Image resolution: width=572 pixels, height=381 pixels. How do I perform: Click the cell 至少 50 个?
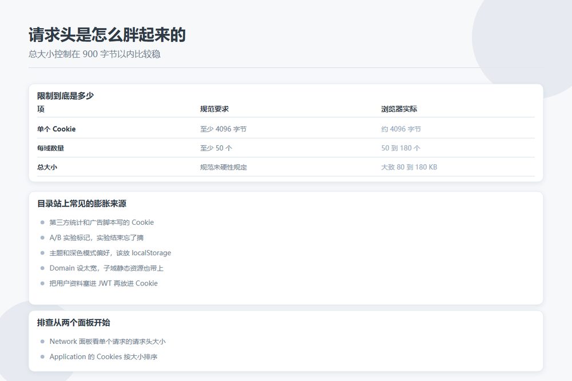[x=216, y=148]
